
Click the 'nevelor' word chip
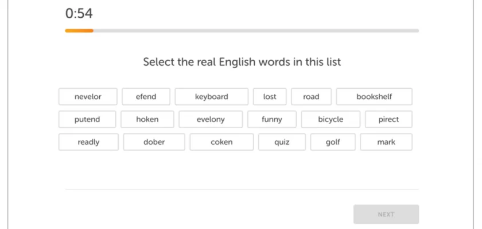tap(88, 97)
